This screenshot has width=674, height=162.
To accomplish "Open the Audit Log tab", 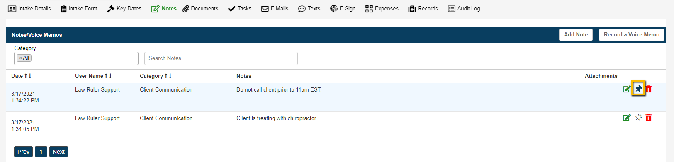I will click(464, 8).
